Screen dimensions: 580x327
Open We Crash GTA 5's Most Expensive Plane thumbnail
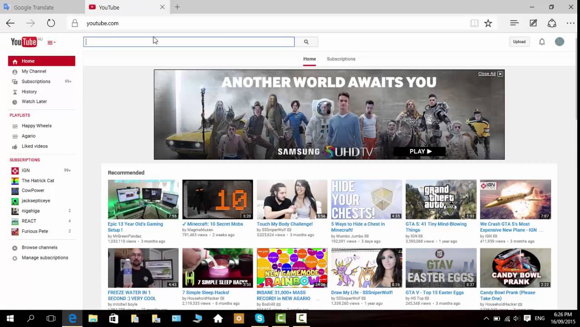(x=516, y=199)
